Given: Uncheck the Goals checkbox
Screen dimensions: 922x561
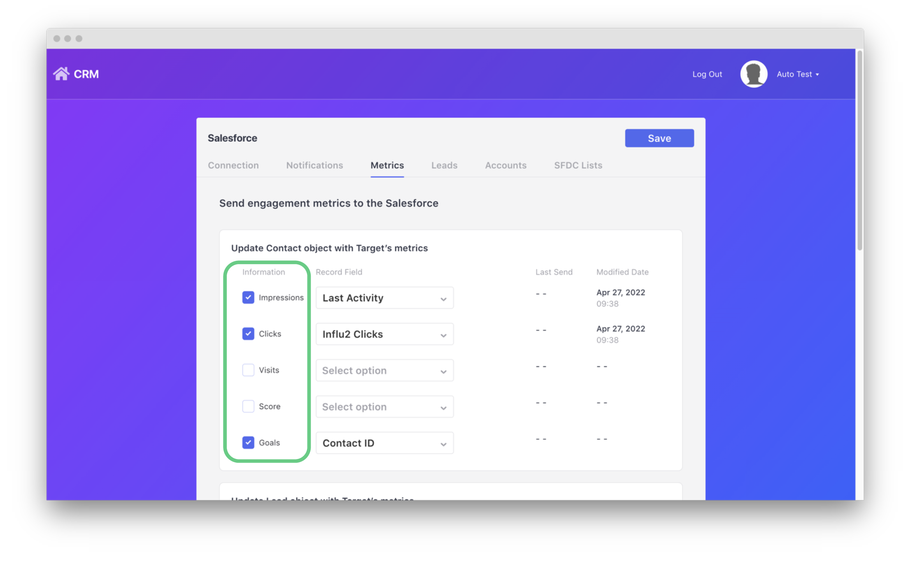Looking at the screenshot, I should pyautogui.click(x=248, y=443).
